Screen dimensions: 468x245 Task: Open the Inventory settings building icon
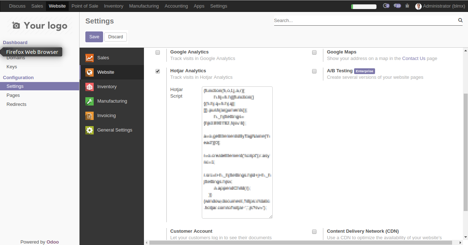click(x=89, y=87)
